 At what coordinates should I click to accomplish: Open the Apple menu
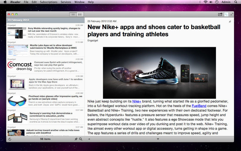[x=5, y=2]
